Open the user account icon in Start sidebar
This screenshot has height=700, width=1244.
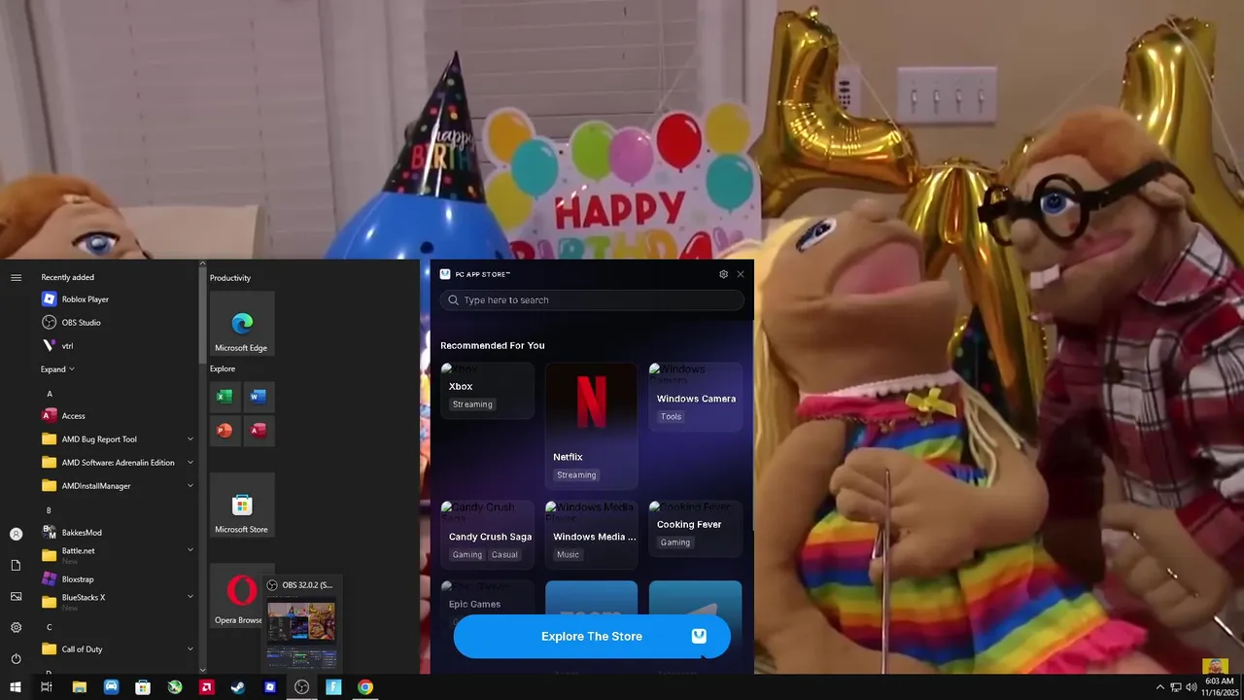(x=16, y=534)
